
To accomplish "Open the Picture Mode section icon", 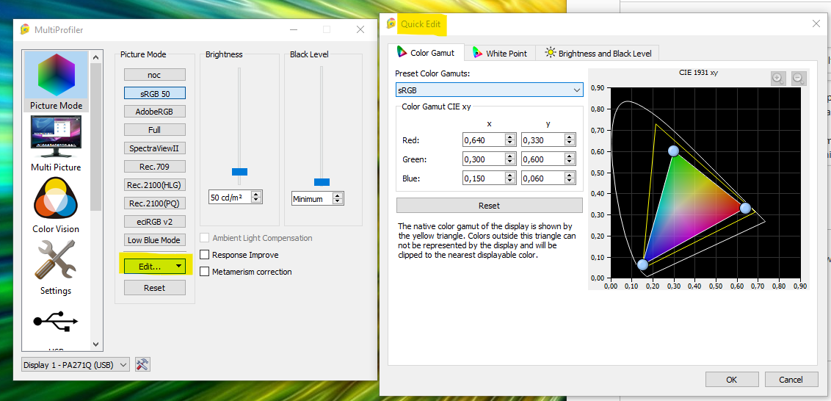I will point(56,76).
